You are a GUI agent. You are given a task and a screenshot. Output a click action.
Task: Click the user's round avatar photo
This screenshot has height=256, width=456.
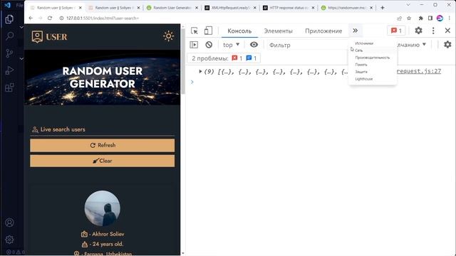coord(103,208)
